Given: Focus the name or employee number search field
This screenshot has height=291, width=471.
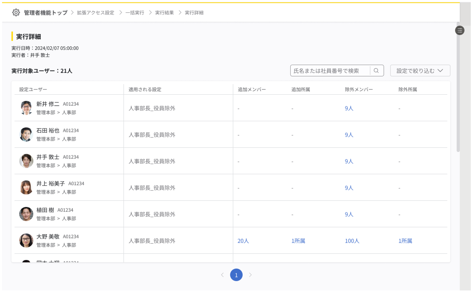Looking at the screenshot, I should (330, 71).
